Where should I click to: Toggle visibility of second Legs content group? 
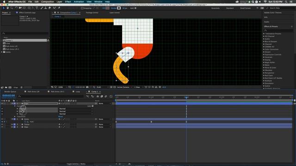[2, 111]
